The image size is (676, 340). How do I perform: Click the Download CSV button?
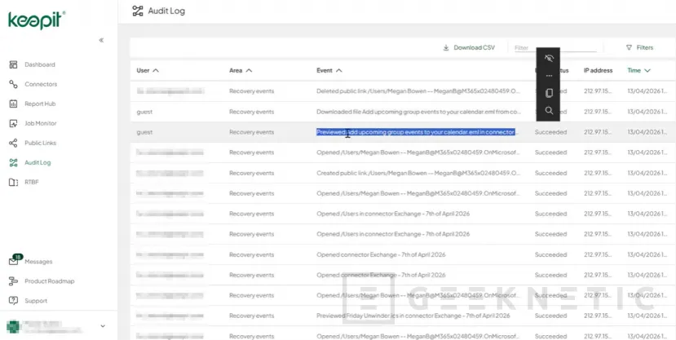point(469,48)
